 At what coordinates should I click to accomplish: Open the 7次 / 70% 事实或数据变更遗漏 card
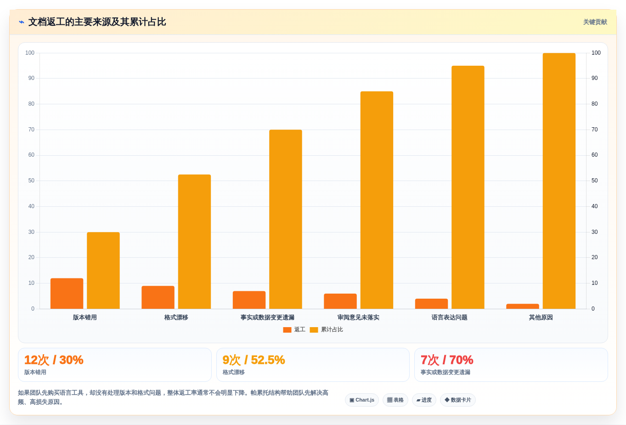click(x=511, y=365)
